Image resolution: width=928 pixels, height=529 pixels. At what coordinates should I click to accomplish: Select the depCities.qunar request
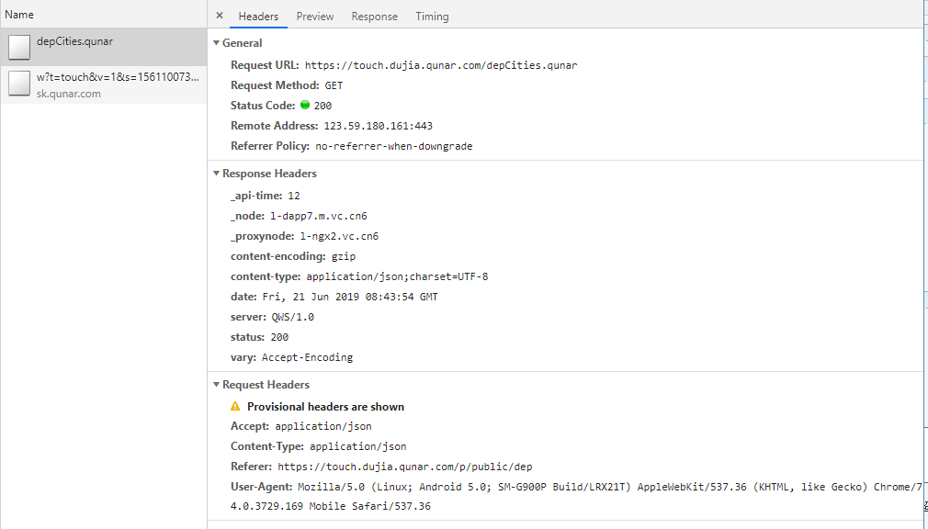coord(74,41)
